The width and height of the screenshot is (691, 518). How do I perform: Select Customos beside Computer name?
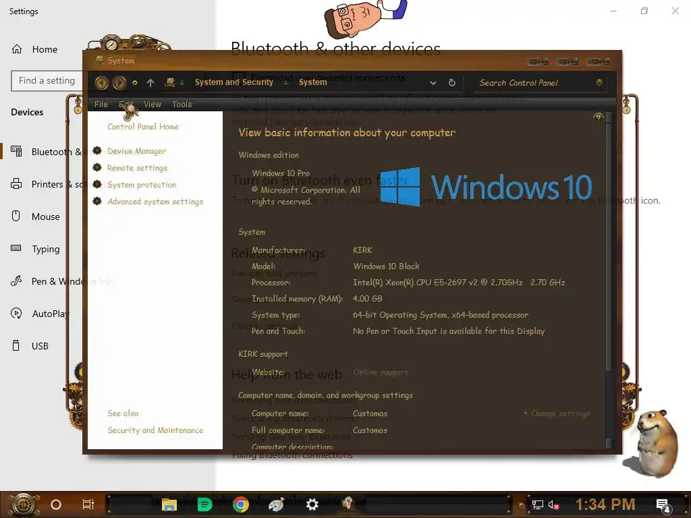tap(370, 413)
